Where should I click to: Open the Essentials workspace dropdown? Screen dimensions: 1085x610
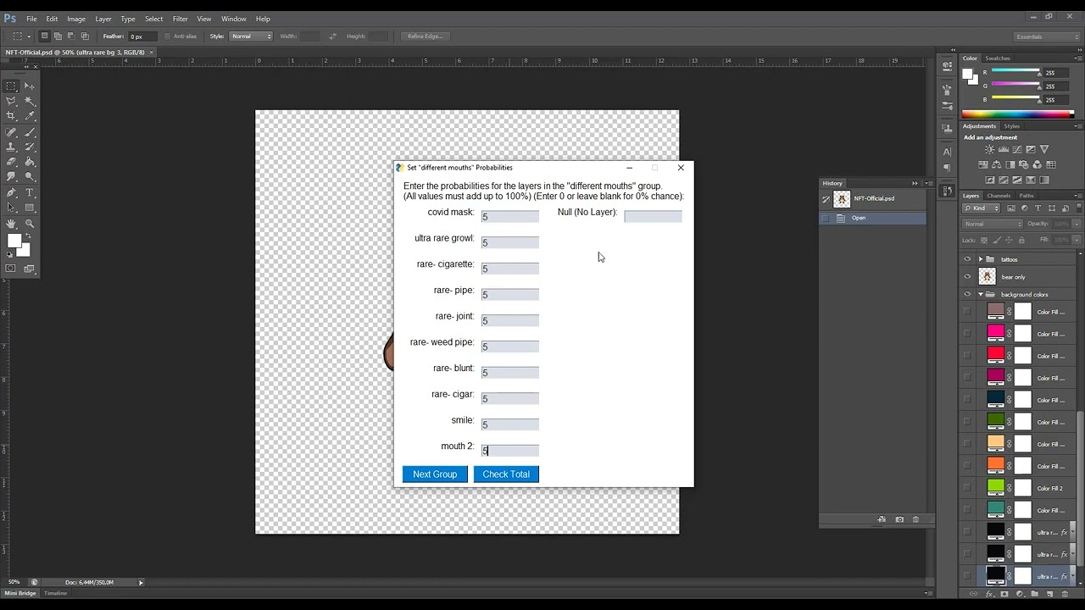(x=1047, y=36)
